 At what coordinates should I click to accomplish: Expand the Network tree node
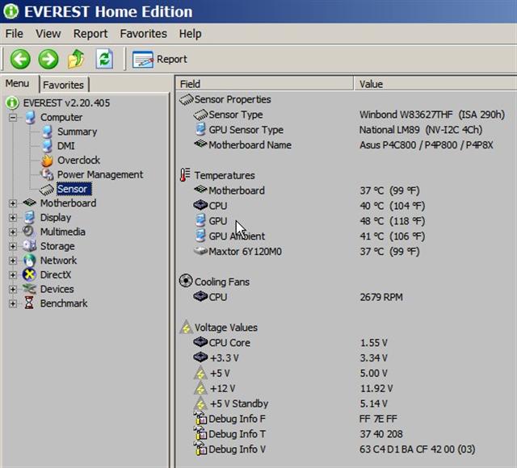(13, 261)
